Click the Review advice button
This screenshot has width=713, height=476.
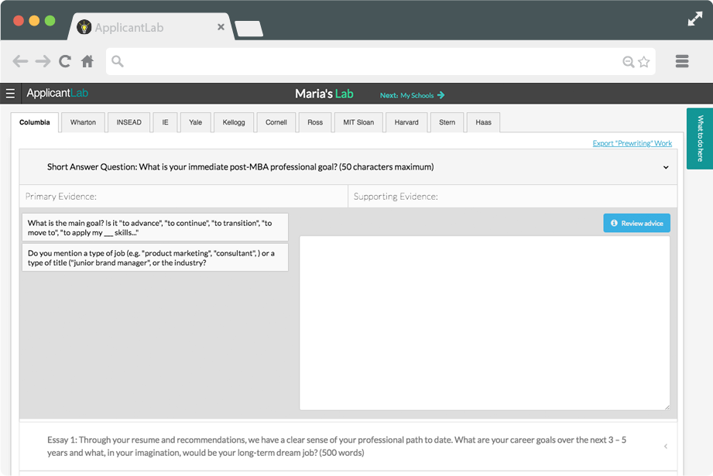pos(636,223)
